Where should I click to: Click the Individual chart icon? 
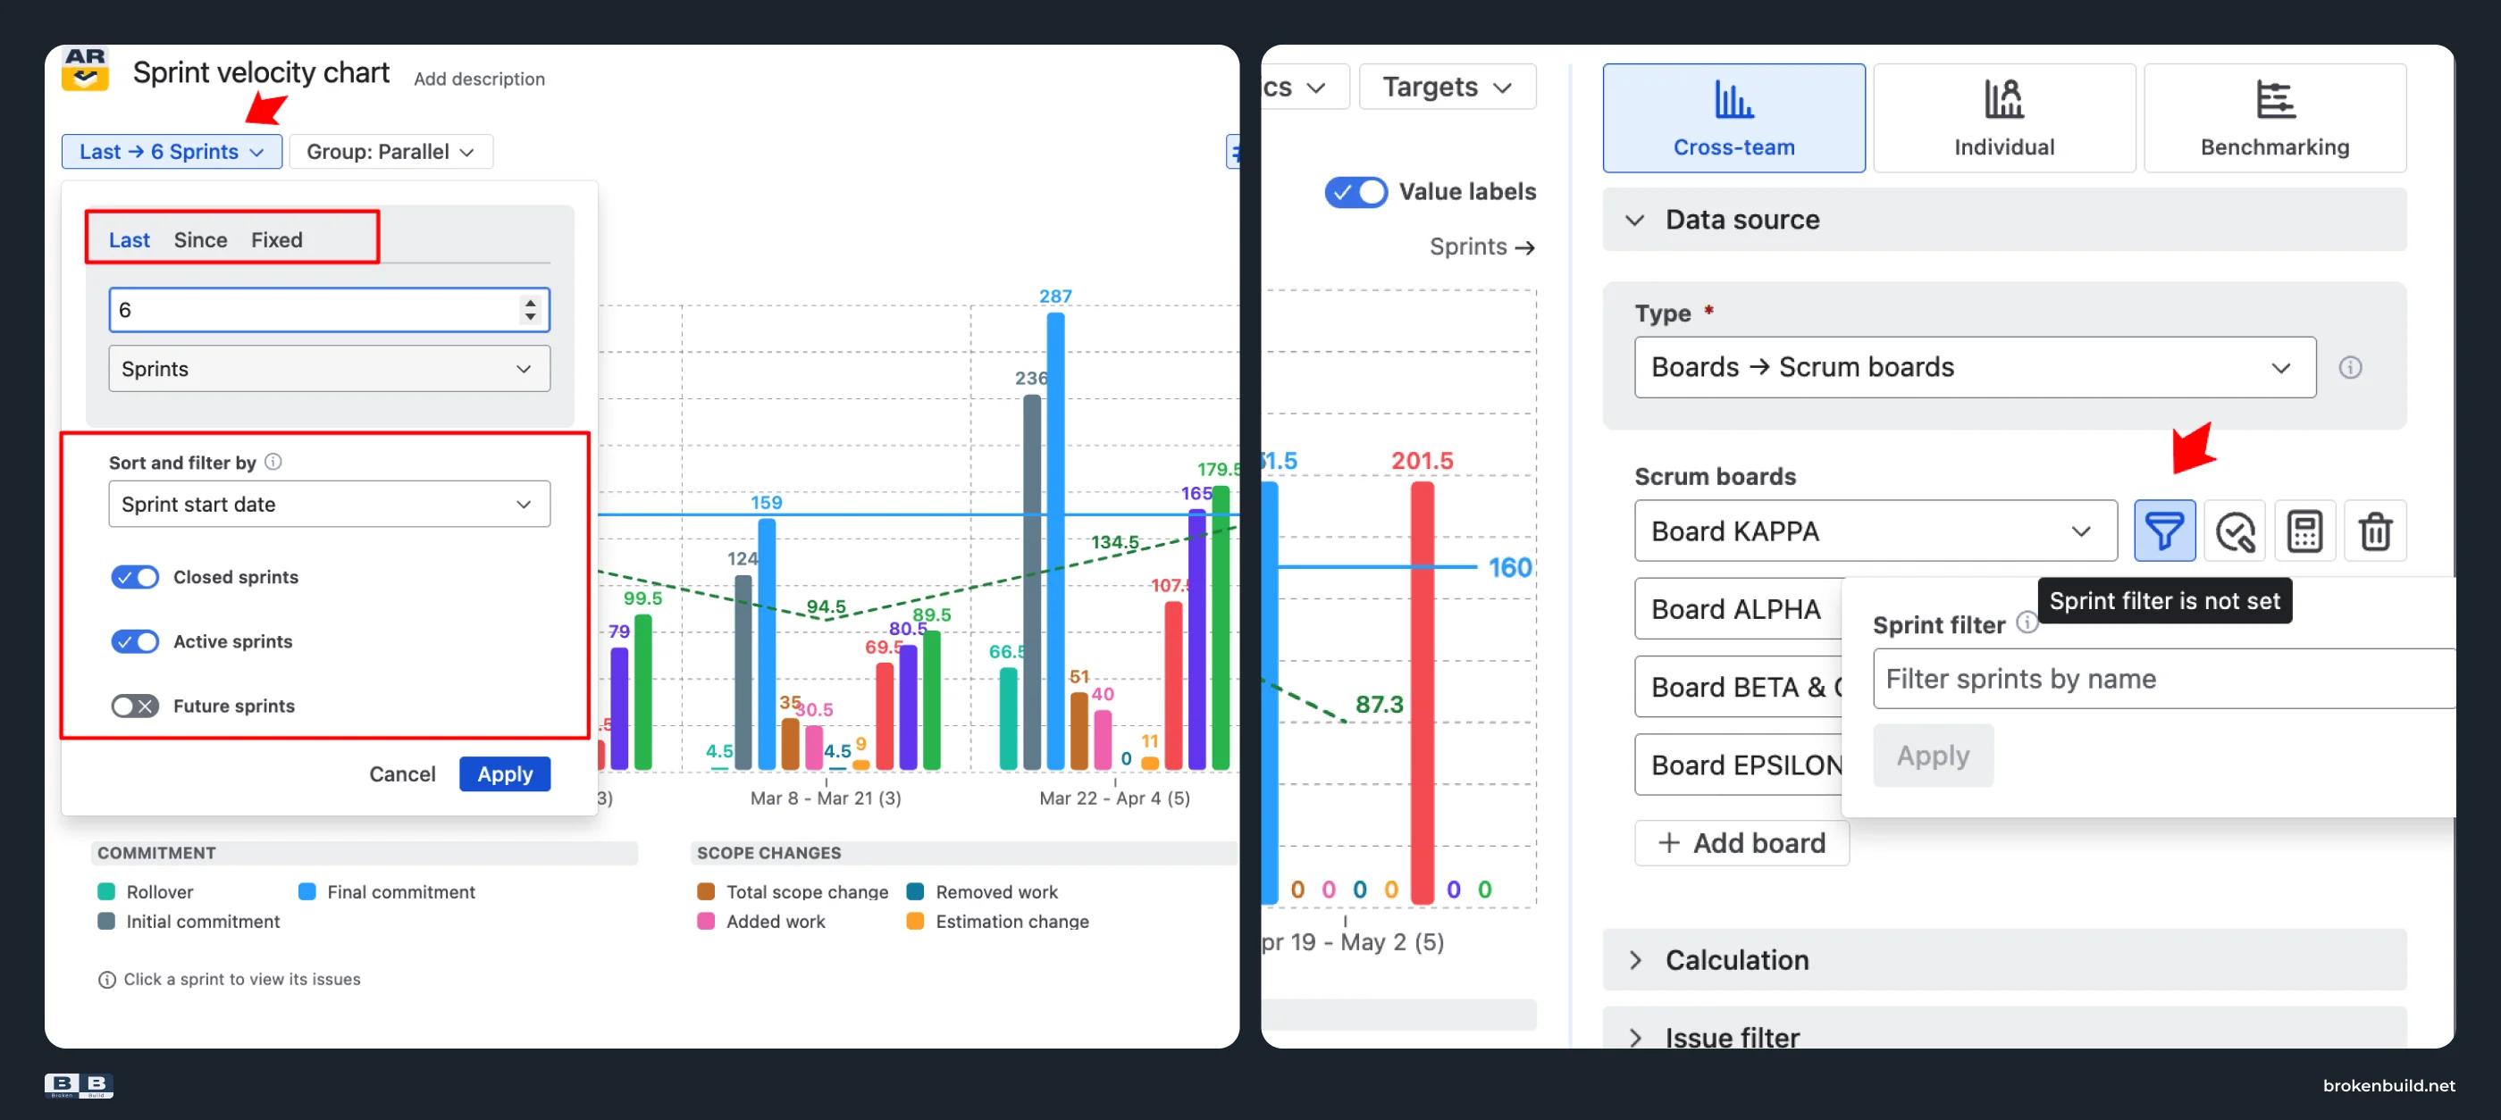2004,99
